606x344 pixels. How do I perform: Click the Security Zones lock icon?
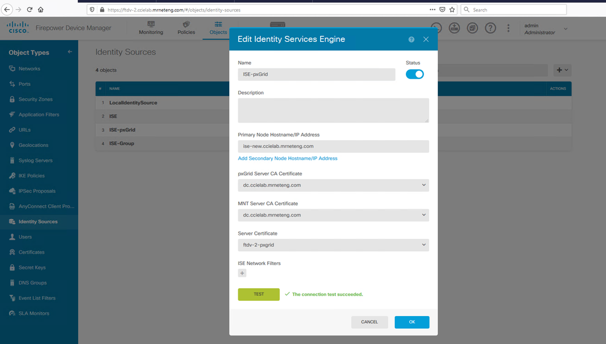click(12, 99)
